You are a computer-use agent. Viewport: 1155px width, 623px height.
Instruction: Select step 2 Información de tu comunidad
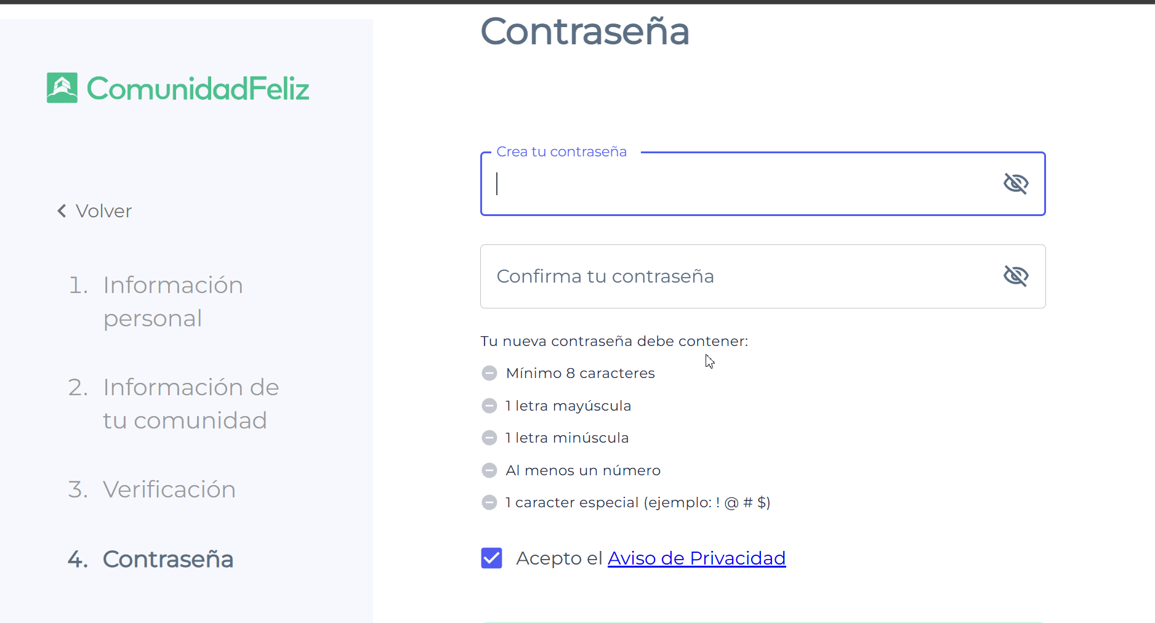(174, 404)
